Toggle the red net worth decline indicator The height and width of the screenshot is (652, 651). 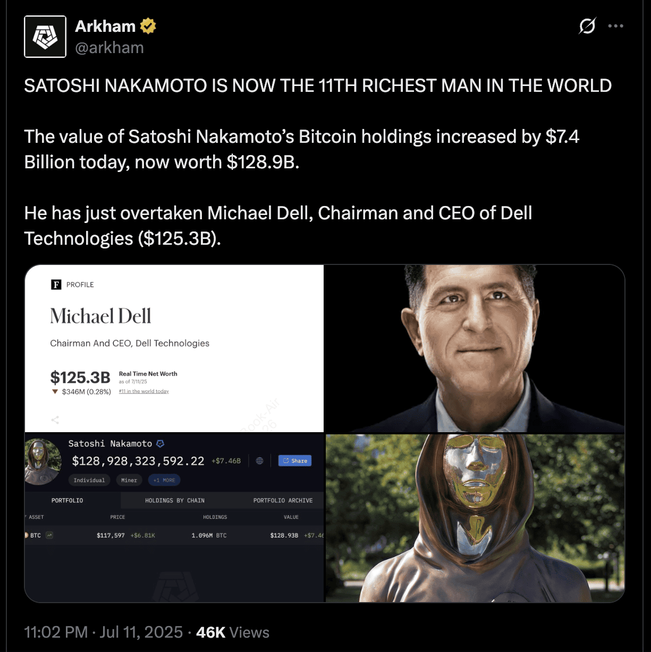pyautogui.click(x=55, y=391)
